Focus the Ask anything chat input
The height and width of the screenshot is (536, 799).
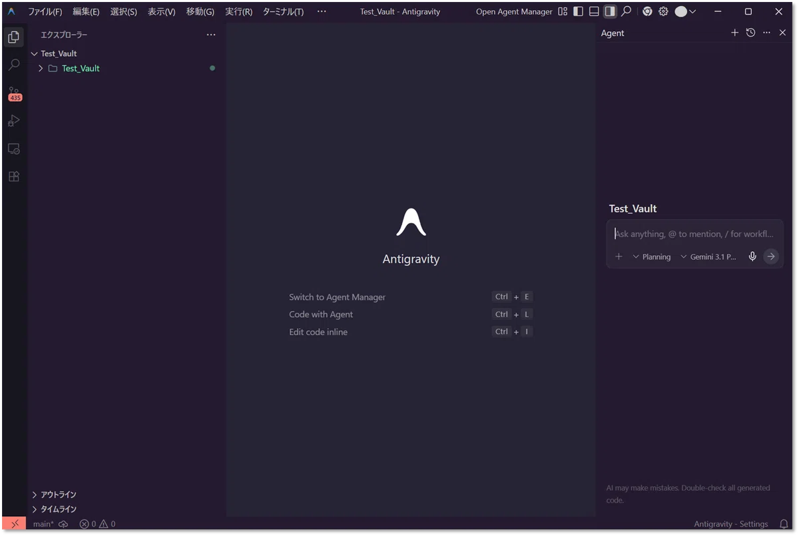[694, 234]
